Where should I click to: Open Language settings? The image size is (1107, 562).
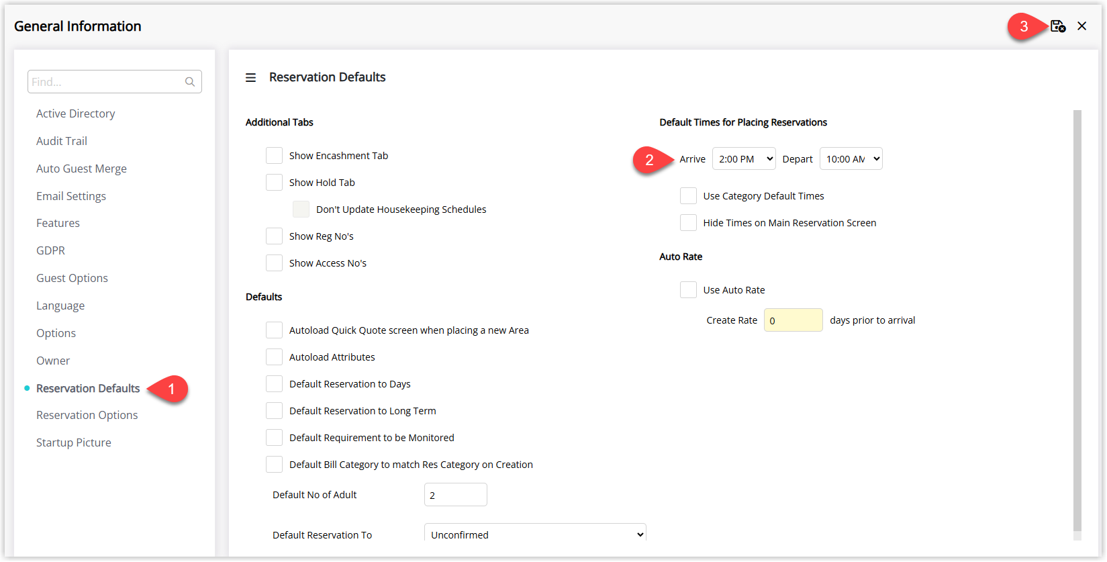click(60, 306)
